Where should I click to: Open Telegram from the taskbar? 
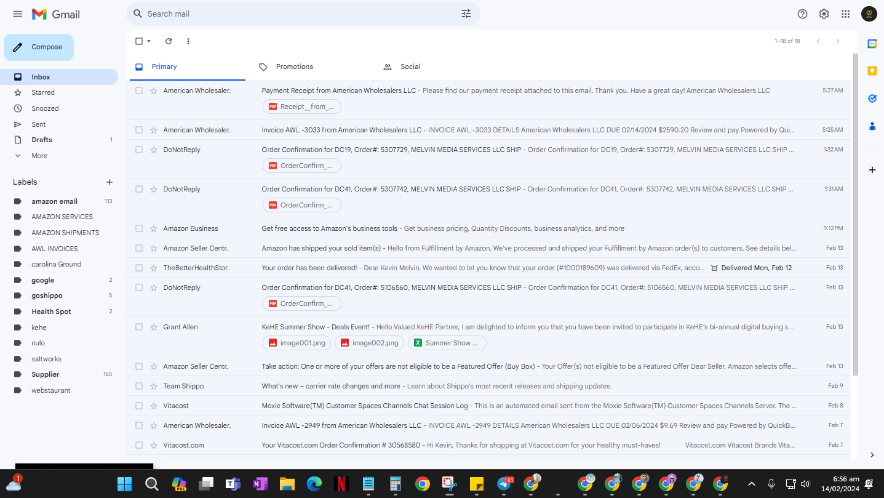coord(504,484)
